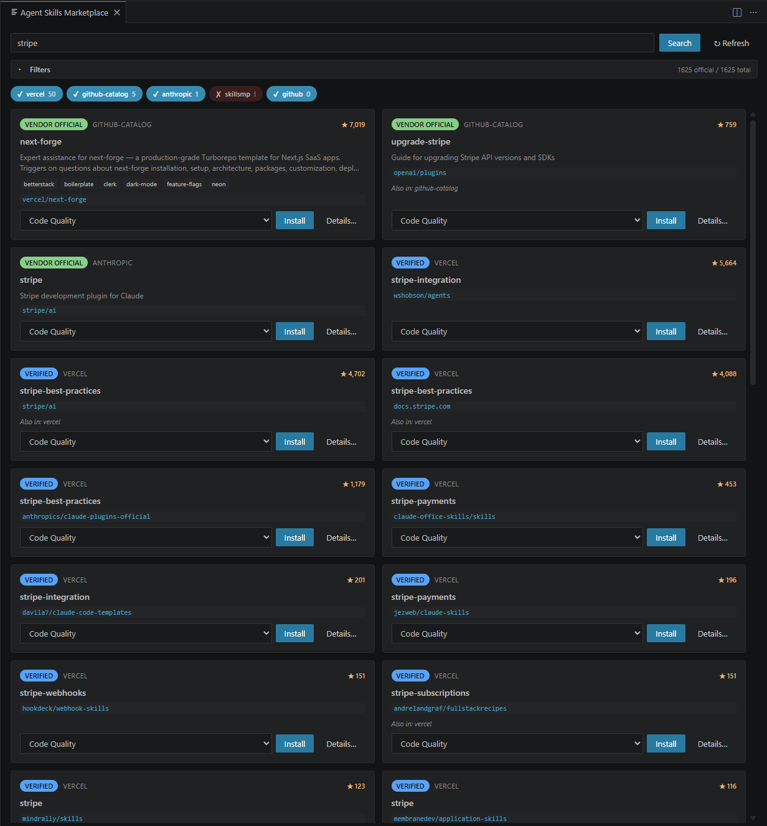Viewport: 767px width, 826px height.
Task: Install the stripe plugin from Anthropic
Action: pyautogui.click(x=294, y=331)
